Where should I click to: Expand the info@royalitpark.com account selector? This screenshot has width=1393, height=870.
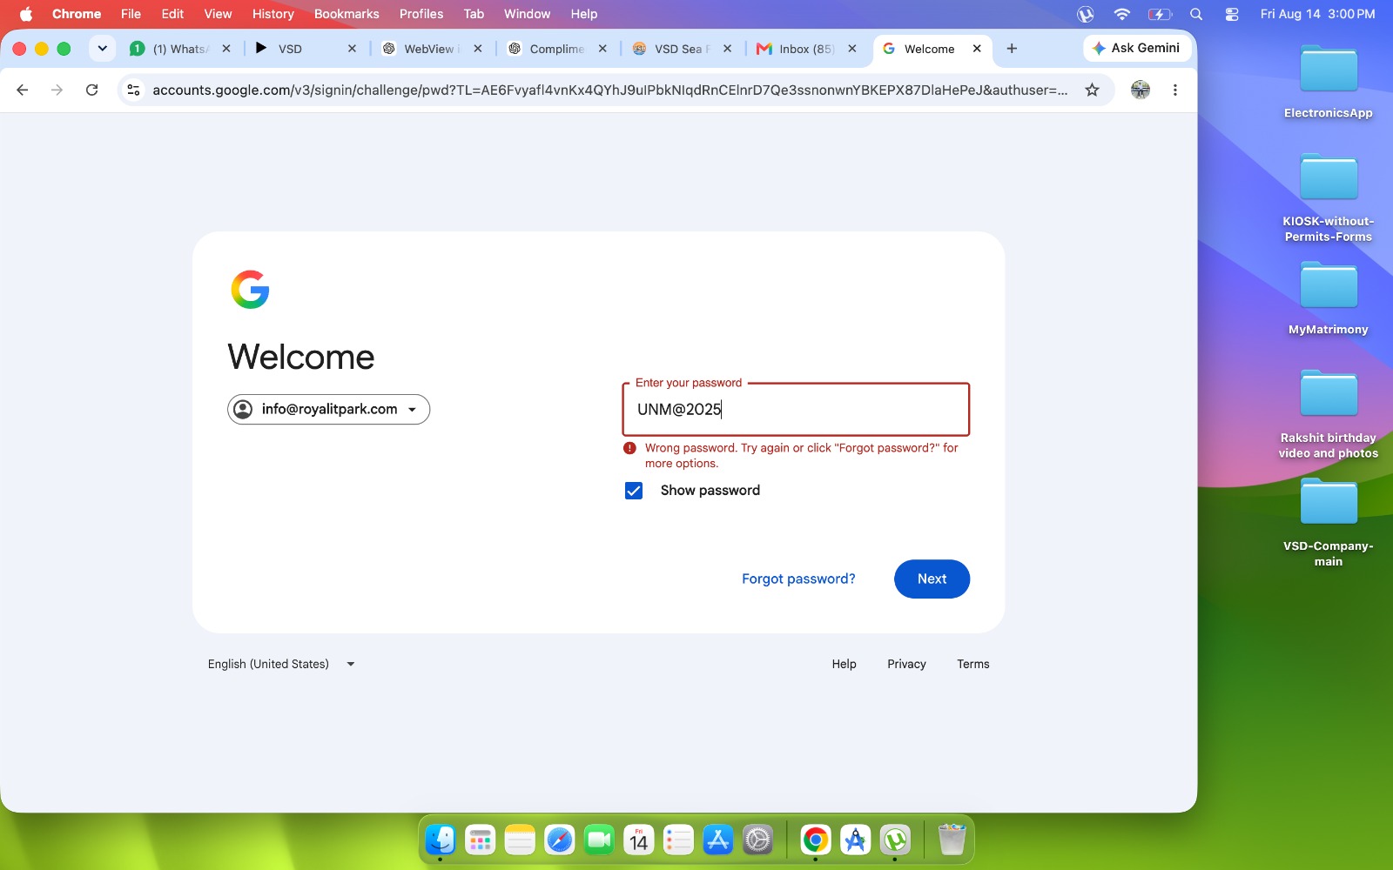coord(328,409)
